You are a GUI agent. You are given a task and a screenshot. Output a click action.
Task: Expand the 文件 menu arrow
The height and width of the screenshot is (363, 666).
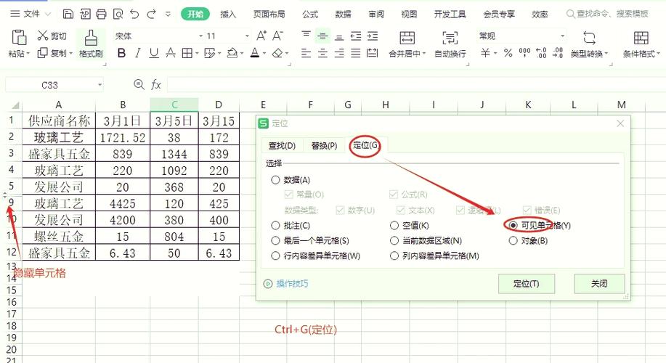pyautogui.click(x=48, y=14)
